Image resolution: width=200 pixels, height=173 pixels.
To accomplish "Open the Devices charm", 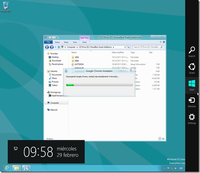I will tap(192, 102).
